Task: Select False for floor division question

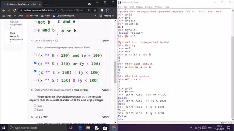Action: click(x=35, y=110)
